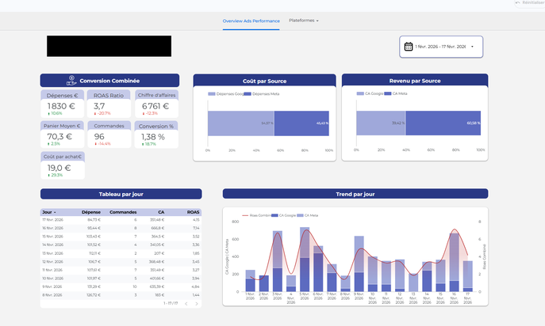Sort table by Dépense column header
Image resolution: width=545 pixels, height=326 pixels.
point(92,212)
